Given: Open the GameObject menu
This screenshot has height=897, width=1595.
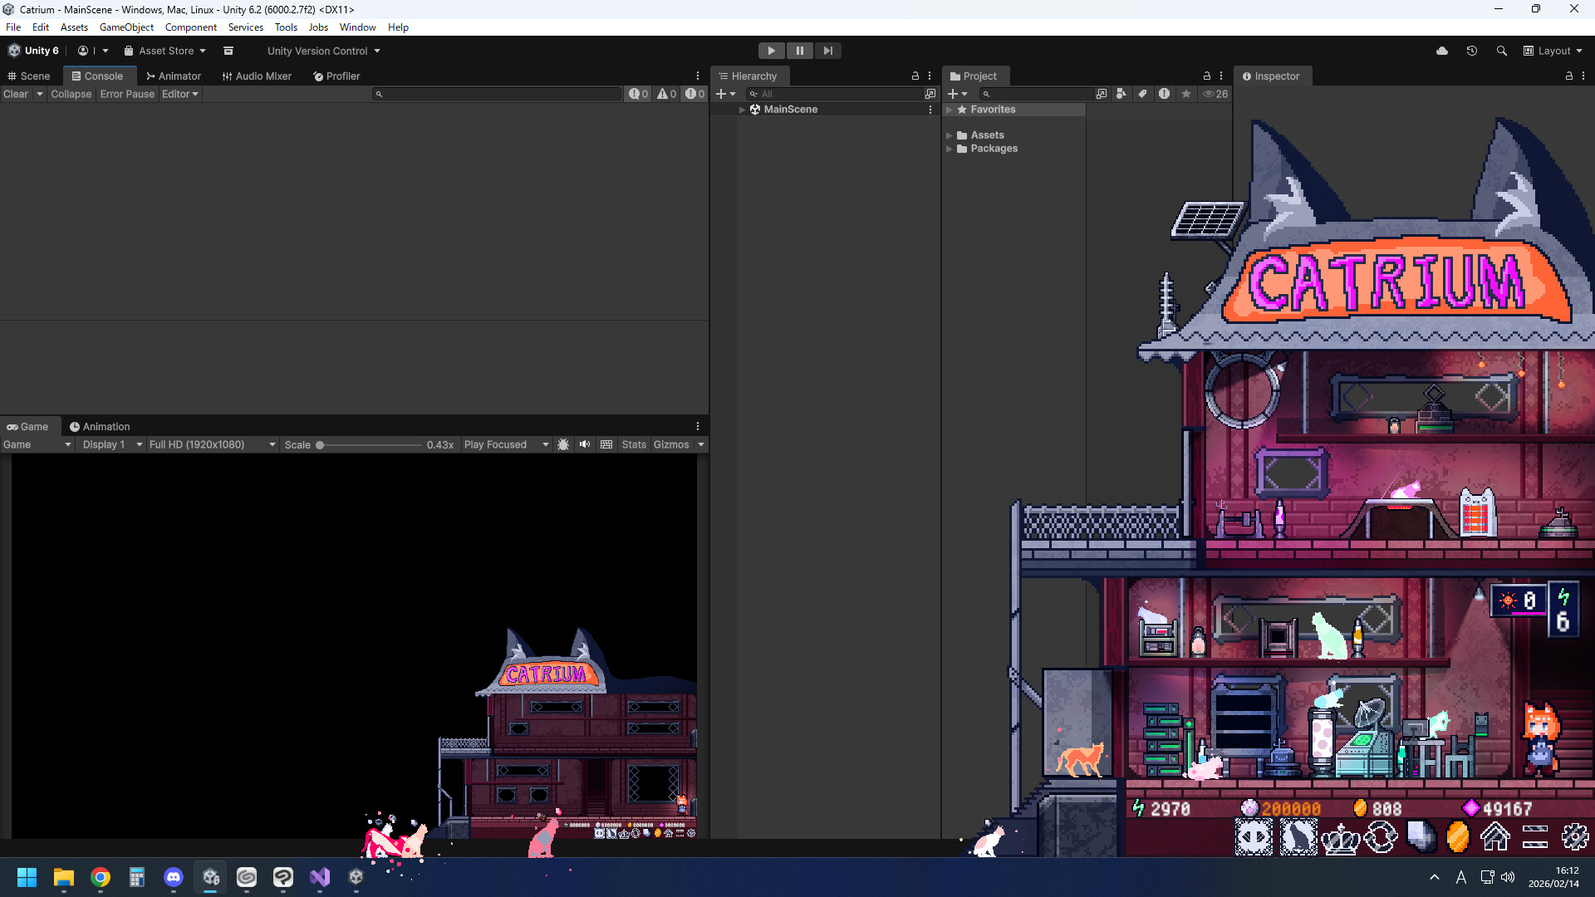Looking at the screenshot, I should [126, 27].
